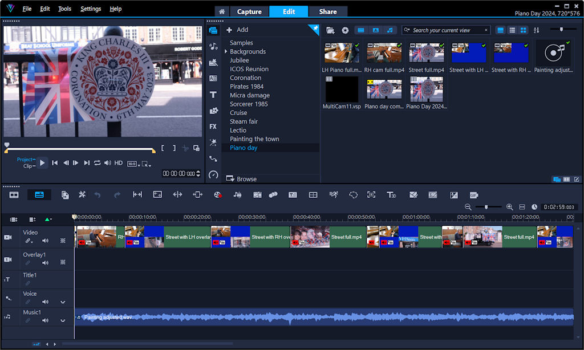Screen dimensions: 584x350
Task: Mute the Music1 track
Action: [x=45, y=320]
